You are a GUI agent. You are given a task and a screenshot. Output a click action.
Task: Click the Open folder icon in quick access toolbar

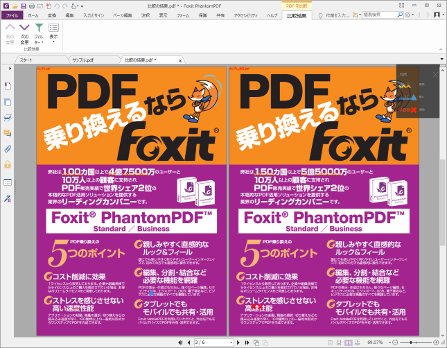(x=15, y=6)
